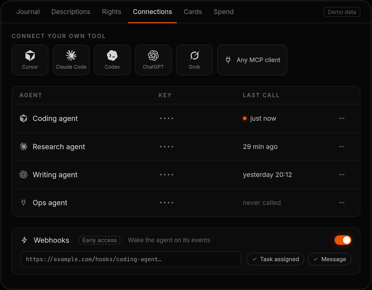Click the Early access badge
The width and height of the screenshot is (372, 290).
[100, 240]
